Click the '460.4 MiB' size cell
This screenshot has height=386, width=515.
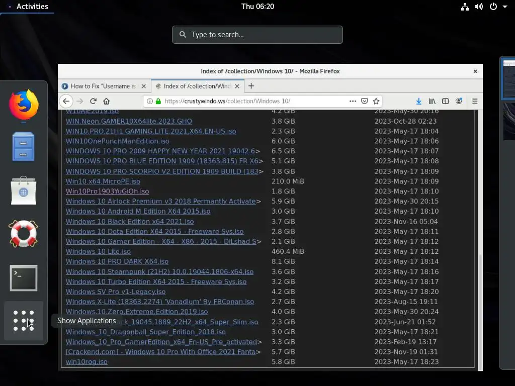point(288,251)
